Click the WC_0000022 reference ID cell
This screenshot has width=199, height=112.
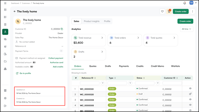[87, 89]
